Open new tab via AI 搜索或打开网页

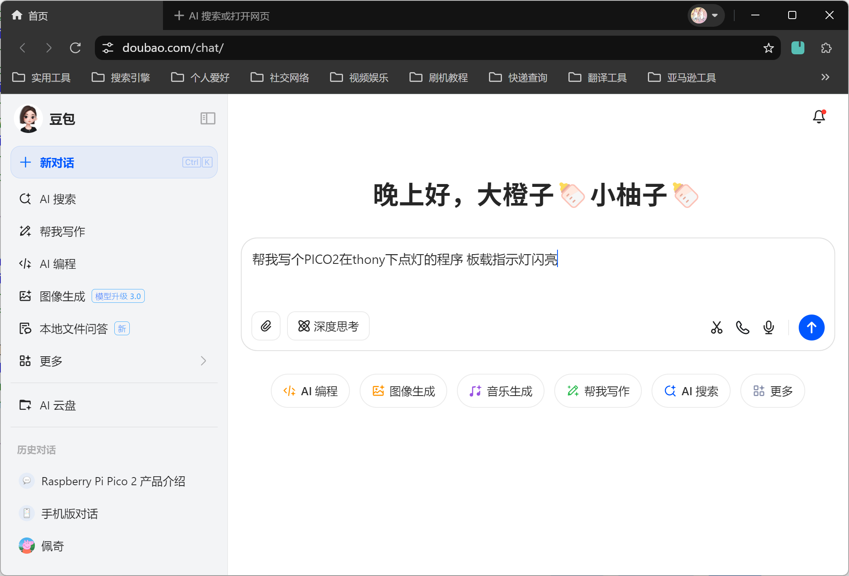pyautogui.click(x=222, y=16)
